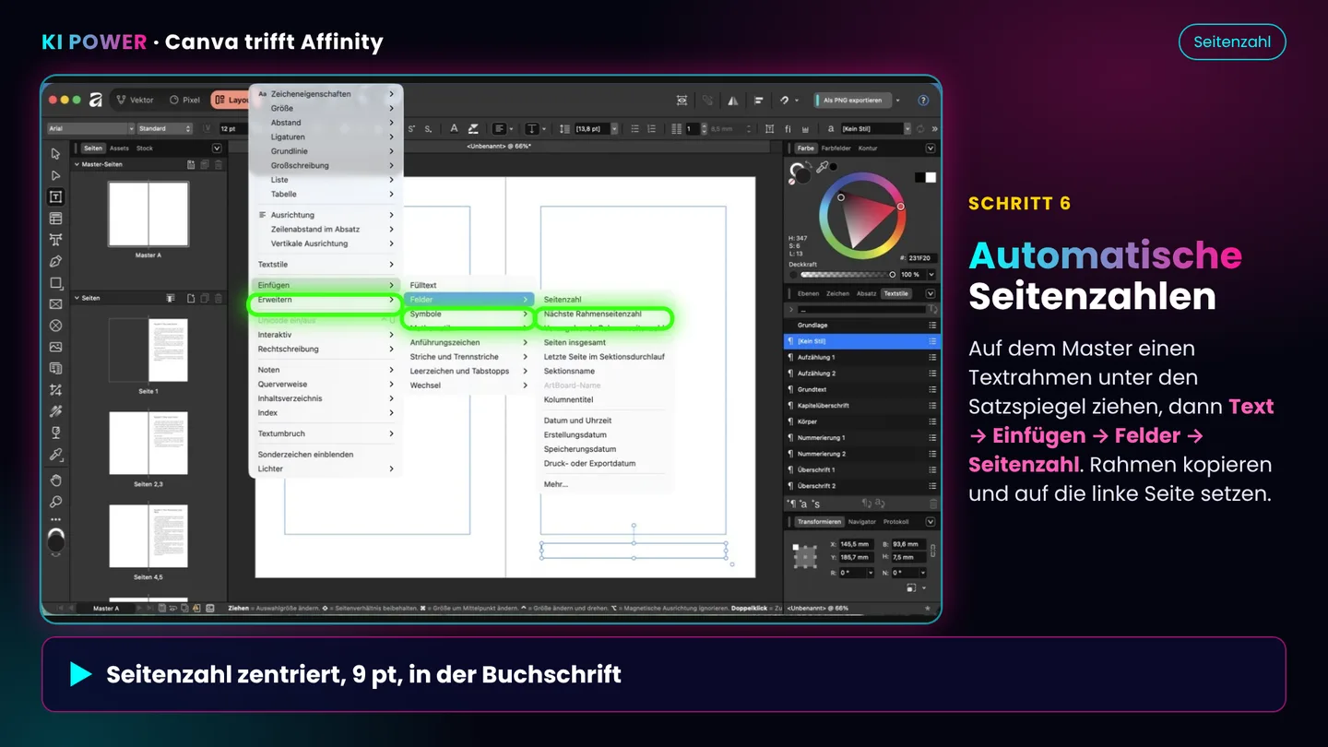The height and width of the screenshot is (747, 1328).
Task: Click the bulleted list icon
Action: coord(635,128)
